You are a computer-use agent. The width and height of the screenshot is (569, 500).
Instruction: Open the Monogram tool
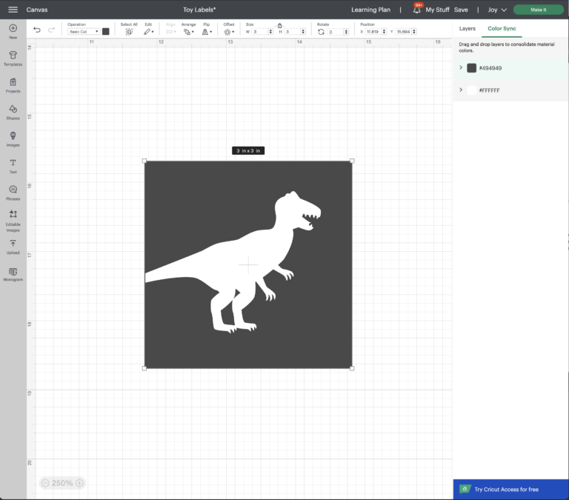point(13,274)
